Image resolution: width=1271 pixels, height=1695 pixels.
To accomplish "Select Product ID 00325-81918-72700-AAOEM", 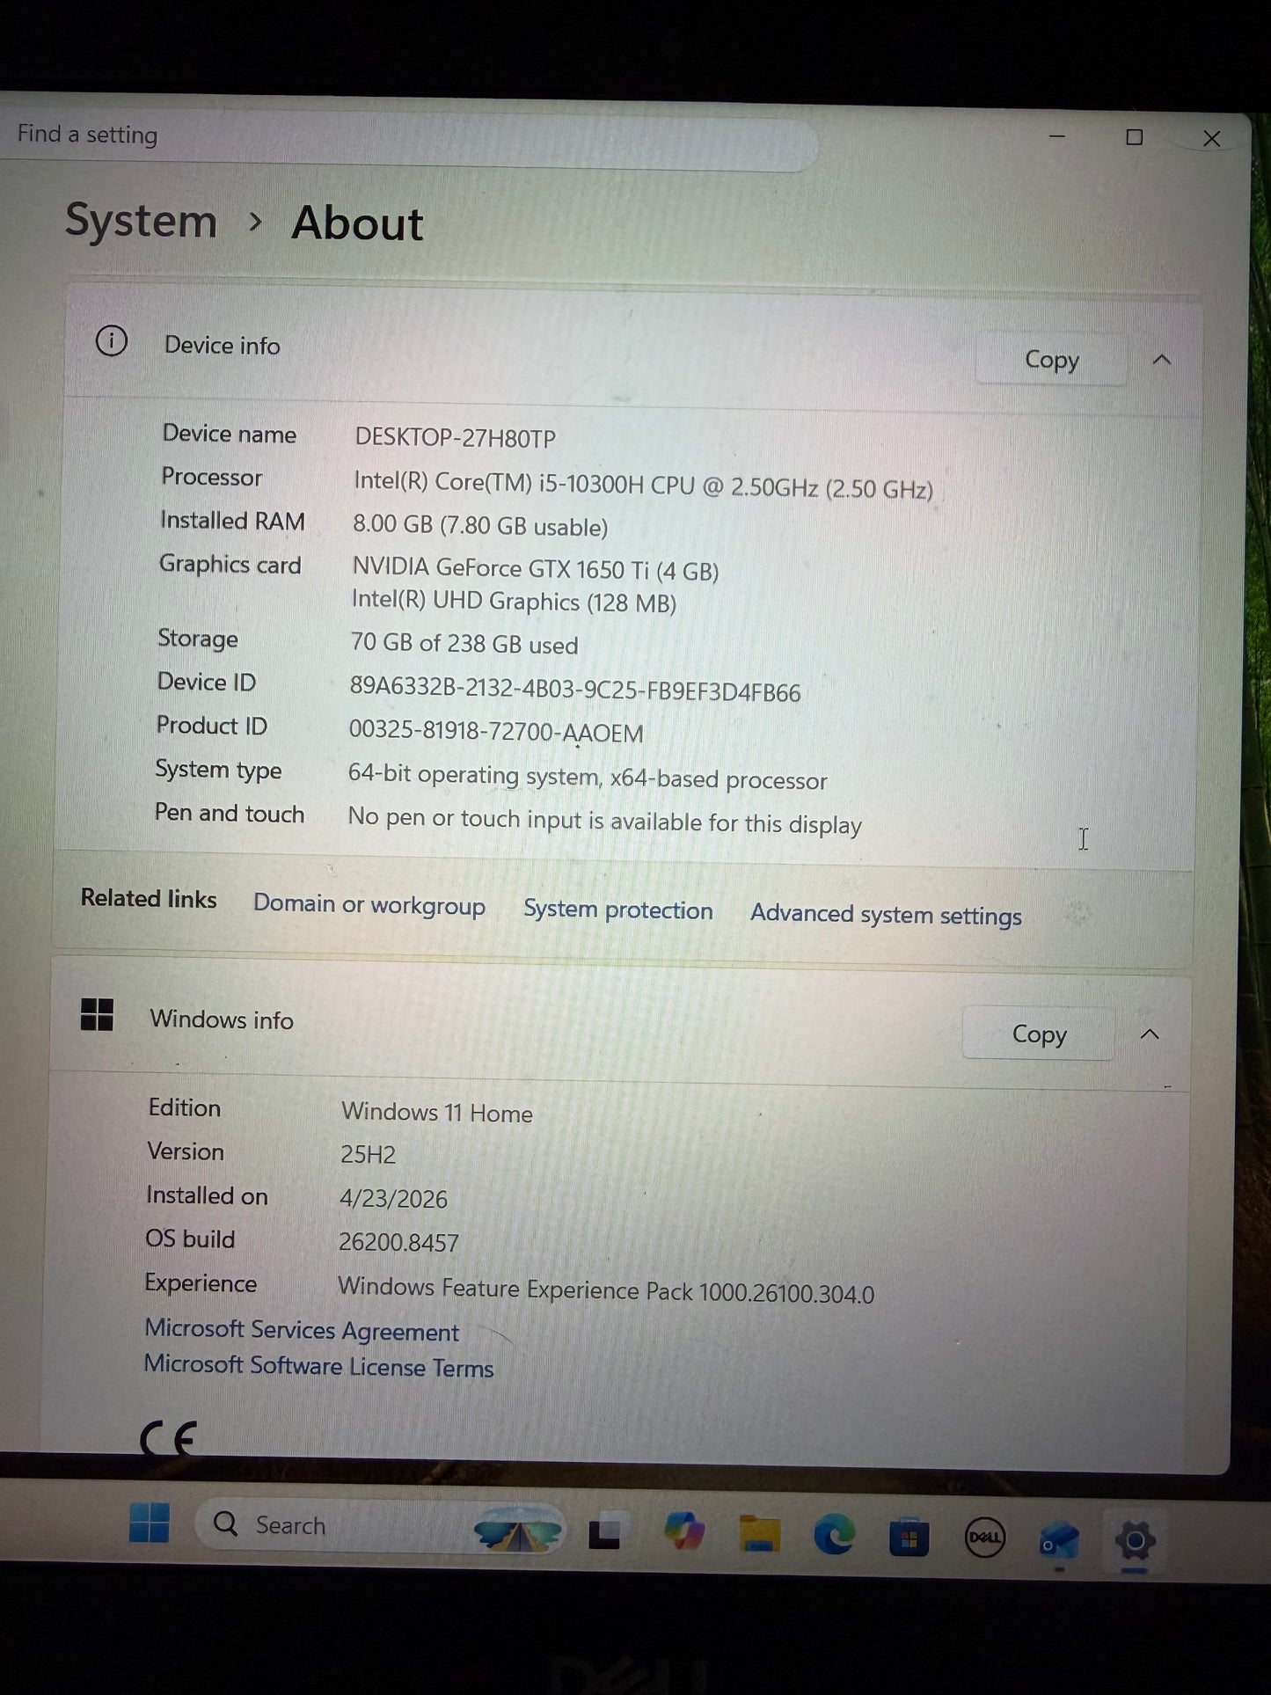I will (496, 732).
